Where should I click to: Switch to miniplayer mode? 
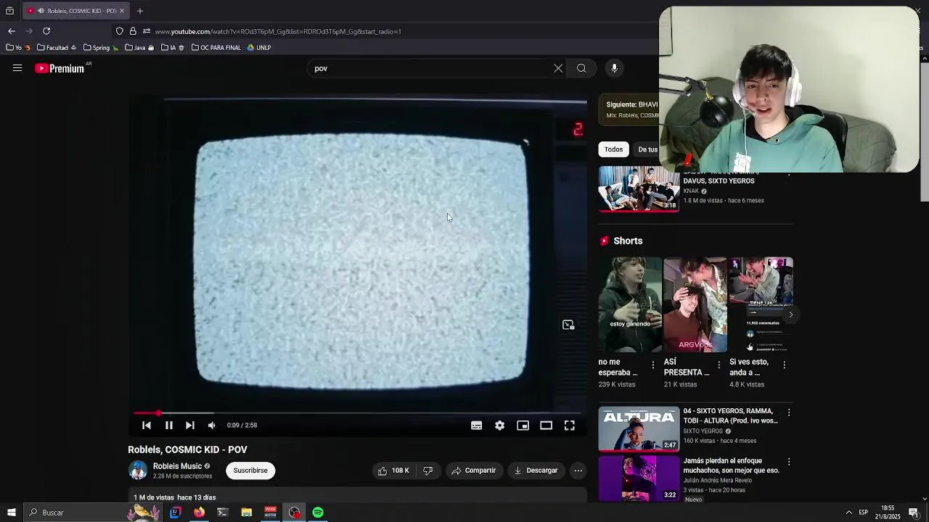[x=523, y=426]
